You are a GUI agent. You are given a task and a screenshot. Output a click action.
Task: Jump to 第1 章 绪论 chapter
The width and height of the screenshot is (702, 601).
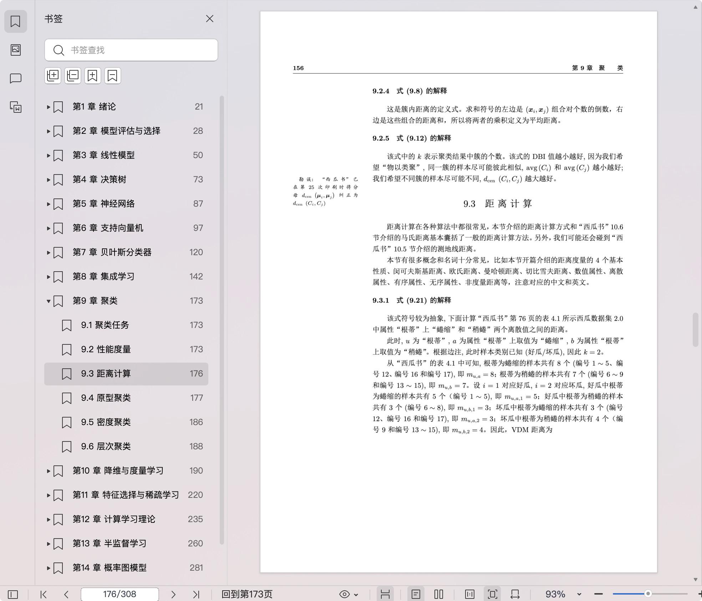tap(126, 107)
